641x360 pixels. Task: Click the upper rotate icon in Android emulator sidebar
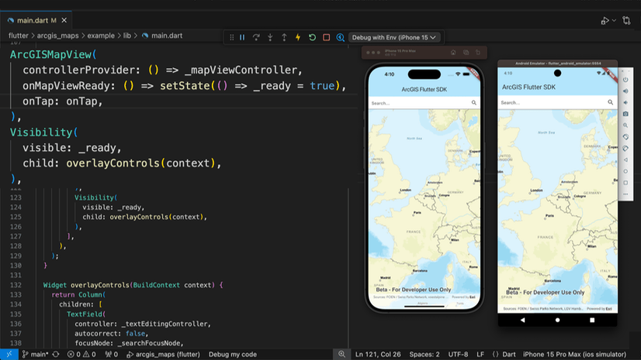(625, 137)
